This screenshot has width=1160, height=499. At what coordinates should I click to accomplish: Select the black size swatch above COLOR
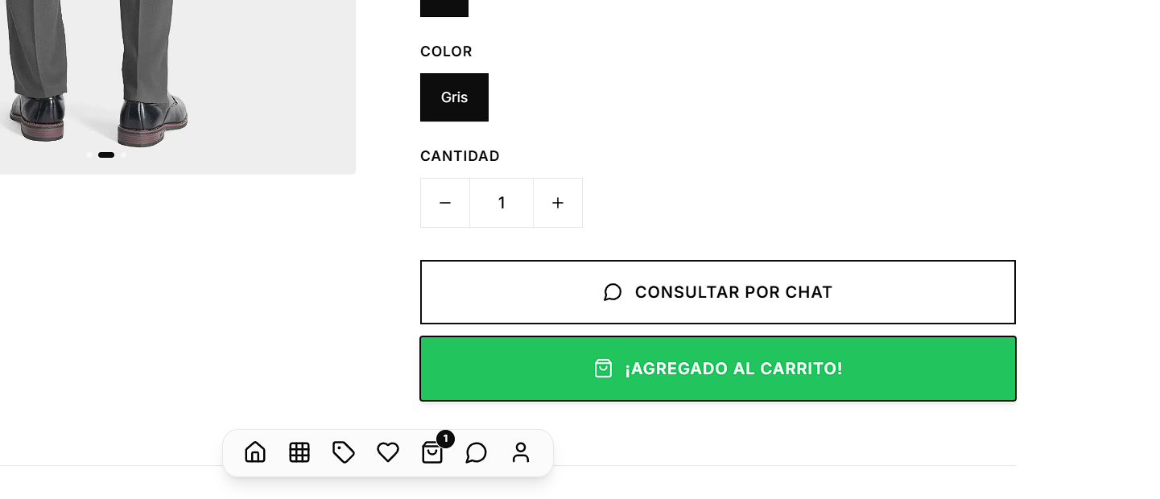[x=444, y=8]
